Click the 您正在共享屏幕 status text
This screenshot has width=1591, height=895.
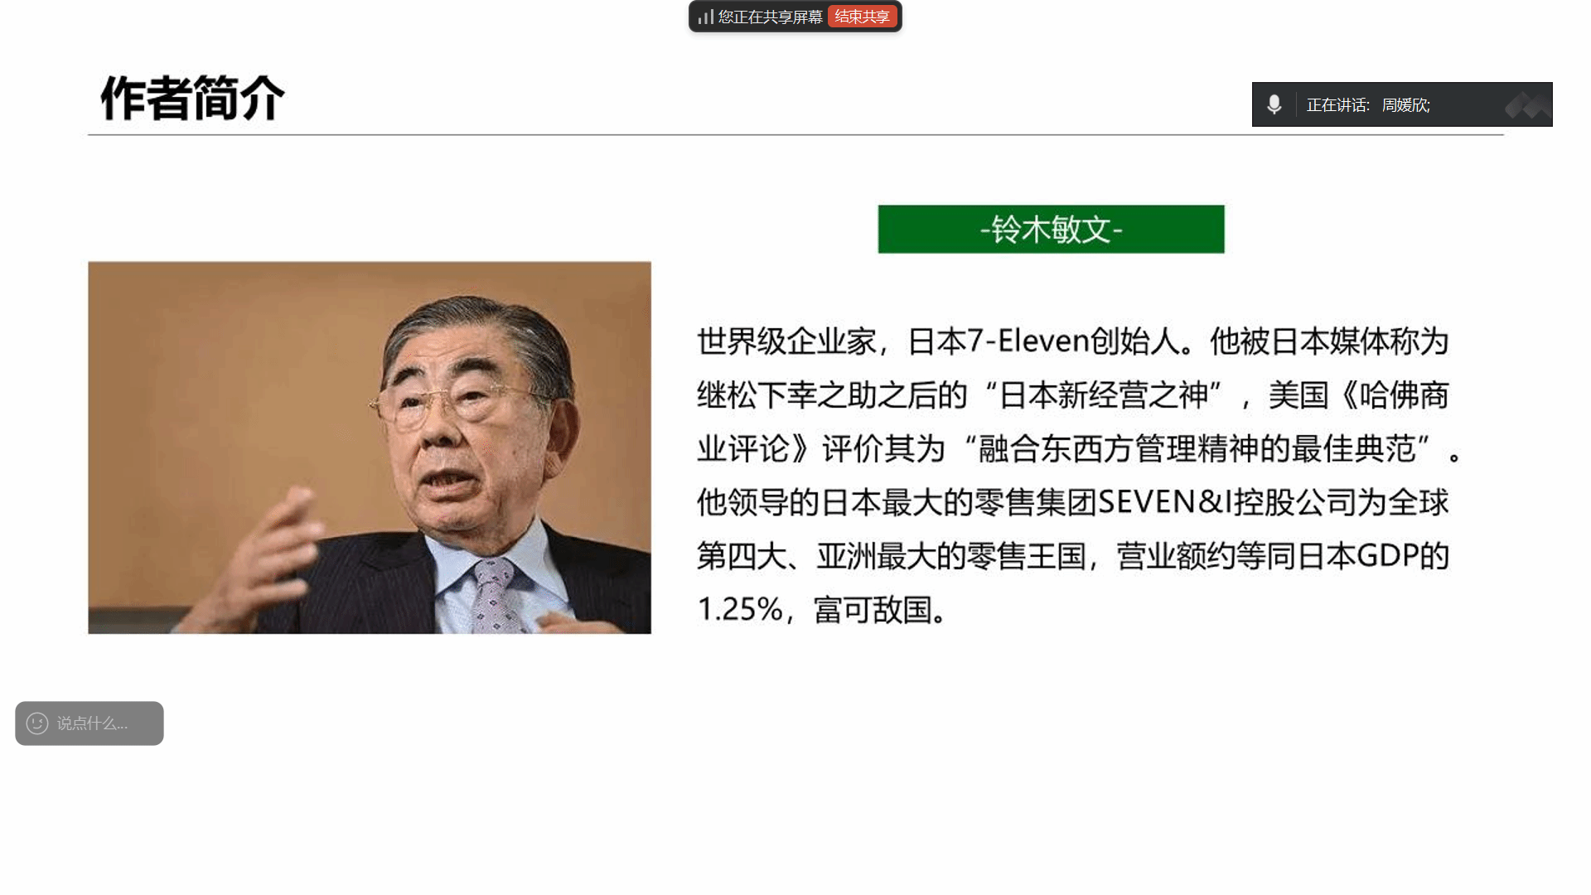pos(770,17)
